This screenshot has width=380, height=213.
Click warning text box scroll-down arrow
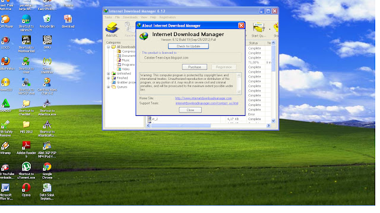(239, 92)
